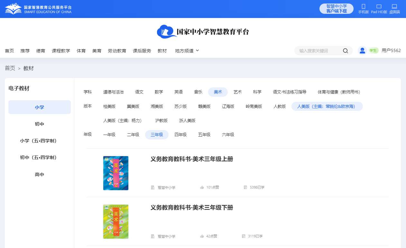Choose the 人教版 edition filter
Viewport: 406px width, 248px height.
click(280, 106)
